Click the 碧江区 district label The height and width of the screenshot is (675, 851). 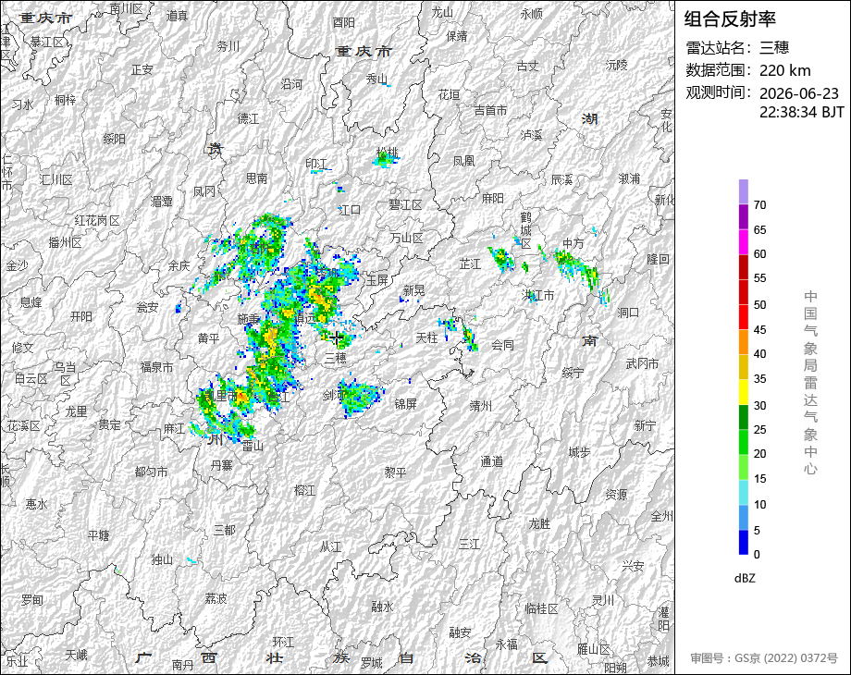(x=405, y=204)
